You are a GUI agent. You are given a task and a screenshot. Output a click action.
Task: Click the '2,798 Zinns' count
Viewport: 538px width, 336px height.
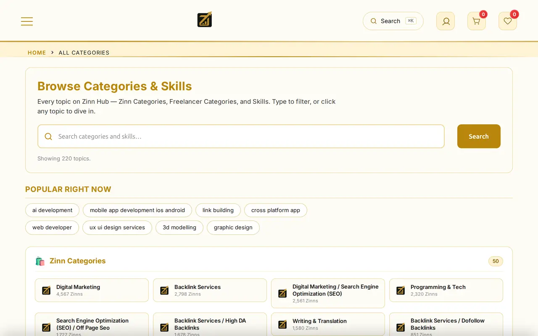tap(187, 294)
